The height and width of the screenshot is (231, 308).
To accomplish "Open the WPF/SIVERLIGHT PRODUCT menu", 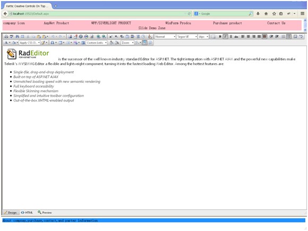I will (111, 23).
